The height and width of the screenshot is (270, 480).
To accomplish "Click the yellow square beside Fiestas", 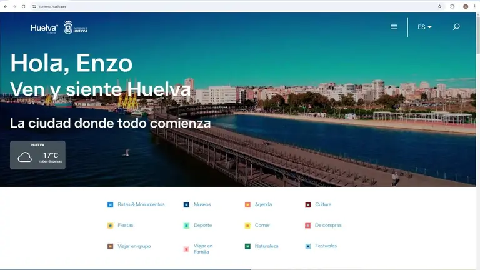I will [110, 226].
